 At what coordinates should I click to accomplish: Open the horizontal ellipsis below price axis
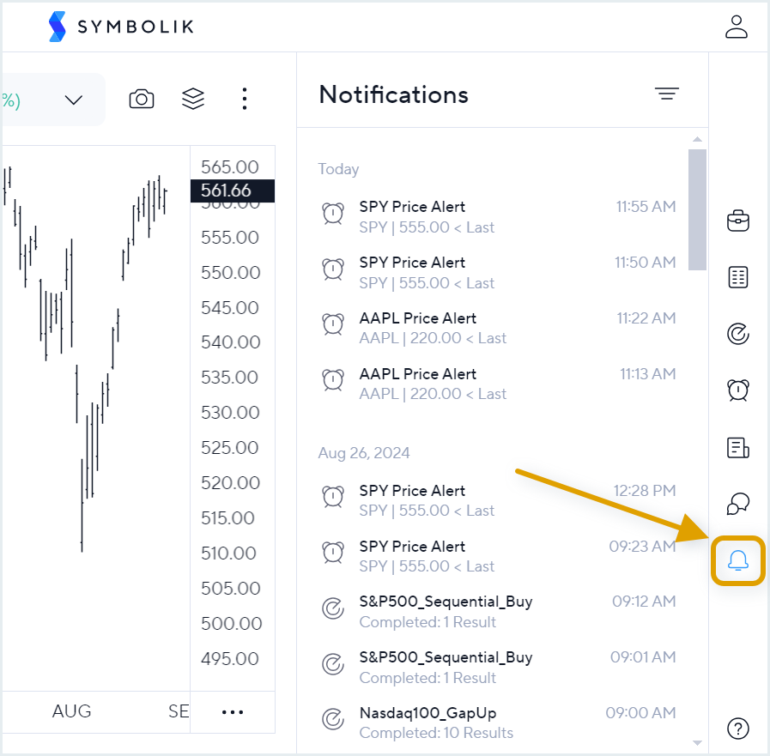coord(233,711)
